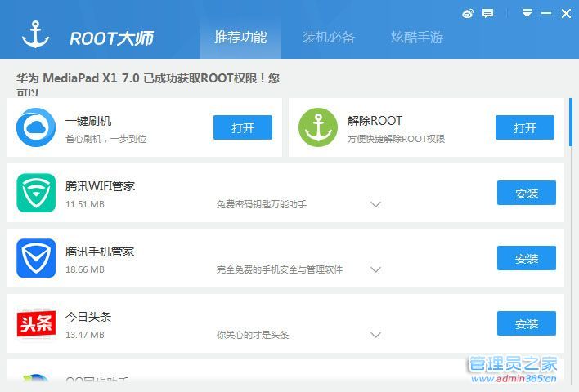Open the title bar dropdown menu arrow

[x=527, y=13]
